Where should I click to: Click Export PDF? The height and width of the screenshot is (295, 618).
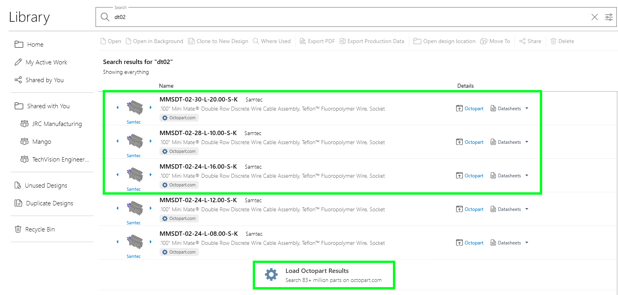[317, 41]
